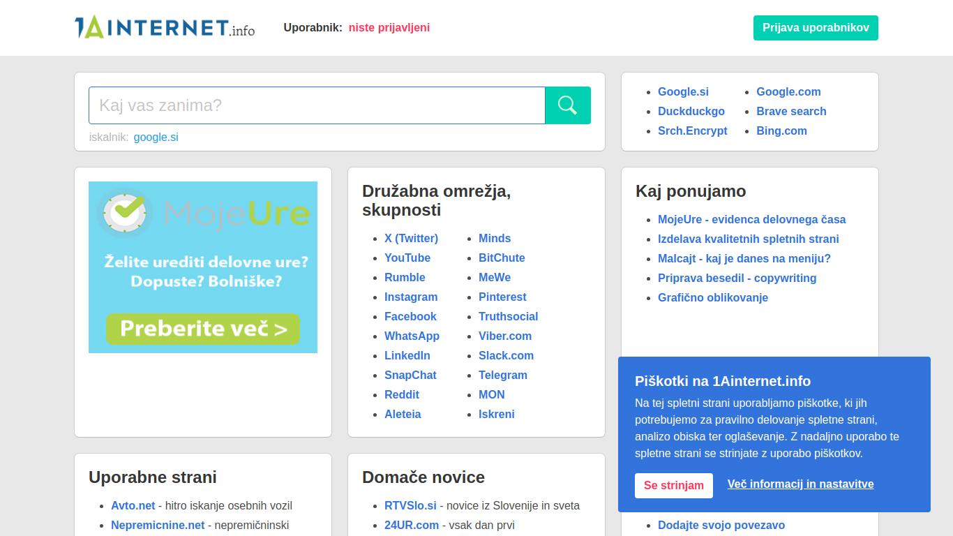Open the BitChute link
This screenshot has height=536, width=953.
[x=502, y=258]
